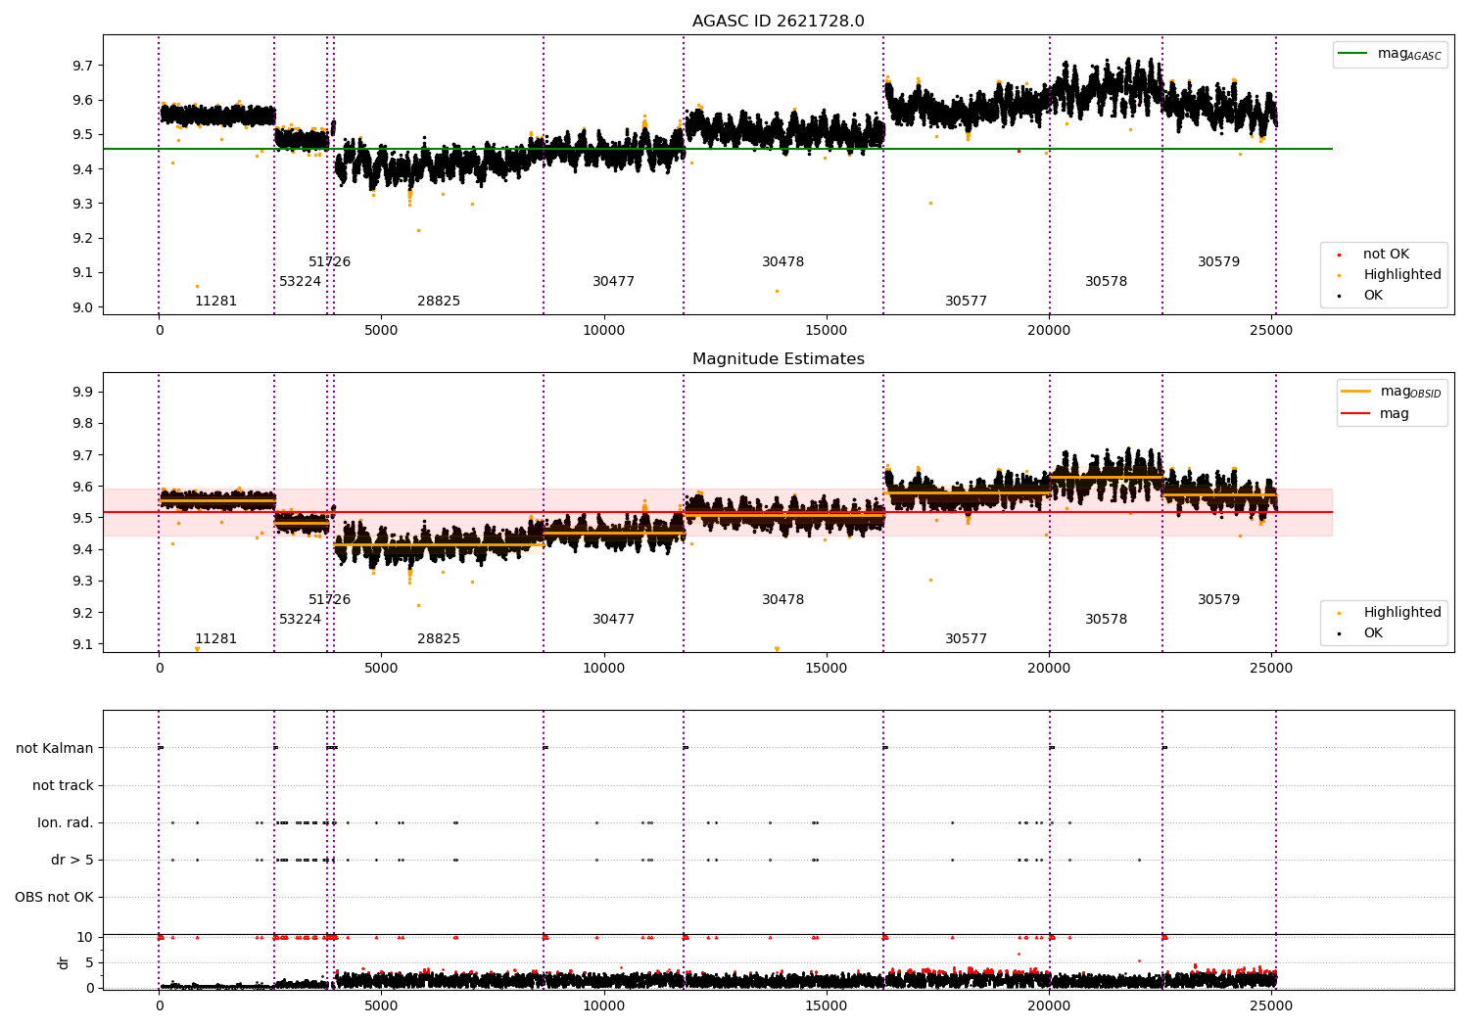Click the 'dr > 5' axis label
Image resolution: width=1469 pixels, height=1028 pixels.
(x=72, y=861)
